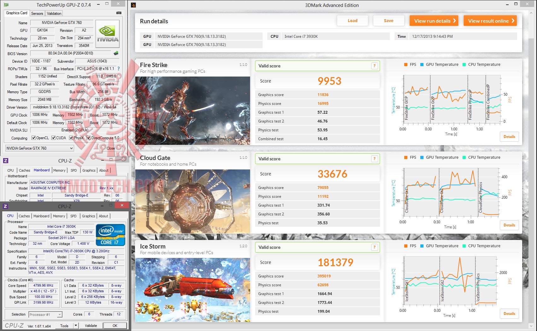Viewport: 537px width, 331px height.
Task: Select the Graphics Card tab in GPU-Z
Action: (x=17, y=13)
